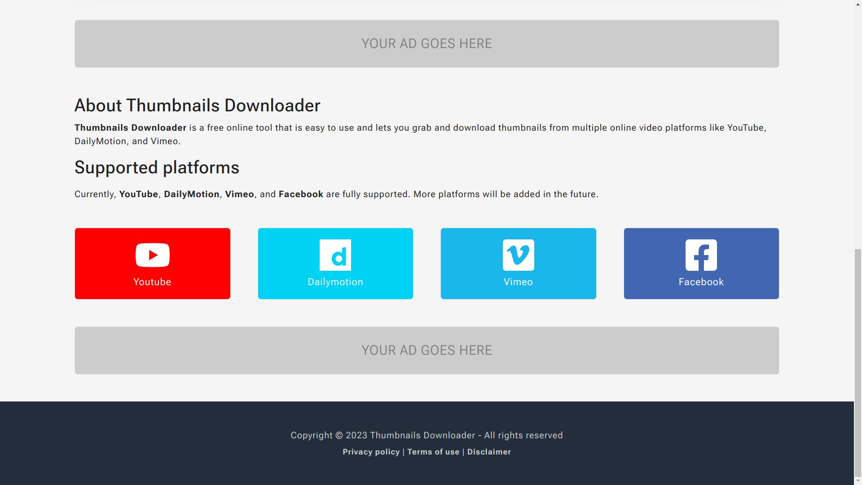Click the scrollbar down arrow
This screenshot has height=485, width=862.
pos(858,481)
